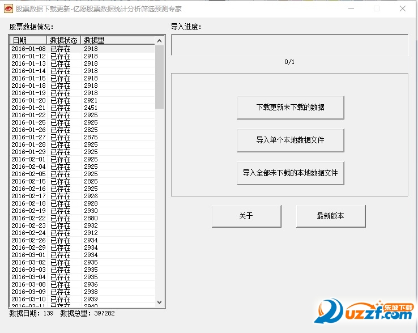The image size is (418, 333).
Task: Select row 2016-02-24 with 2912
Action: click(x=82, y=233)
